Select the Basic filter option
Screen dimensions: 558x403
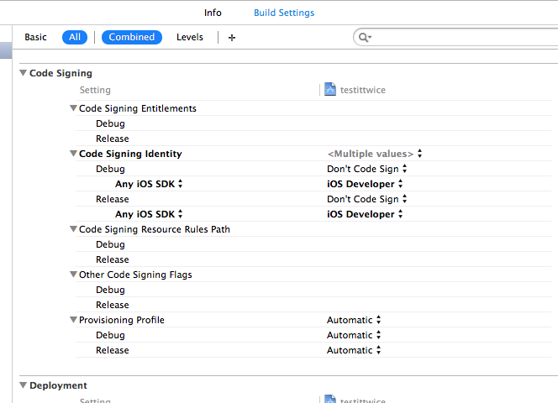point(35,37)
